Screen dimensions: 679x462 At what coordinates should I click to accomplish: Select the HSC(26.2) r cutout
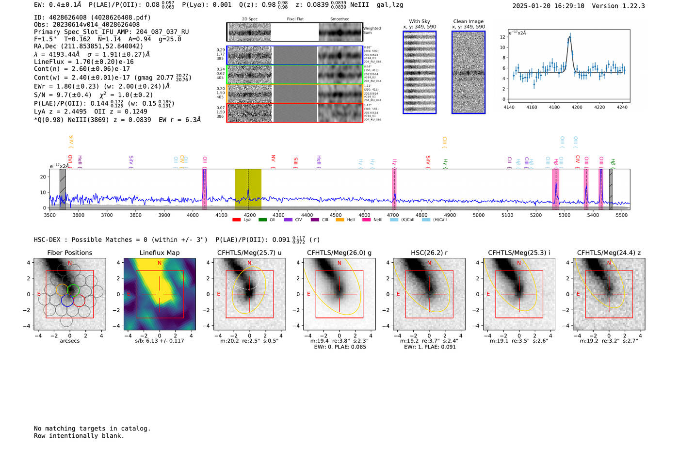coord(429,294)
